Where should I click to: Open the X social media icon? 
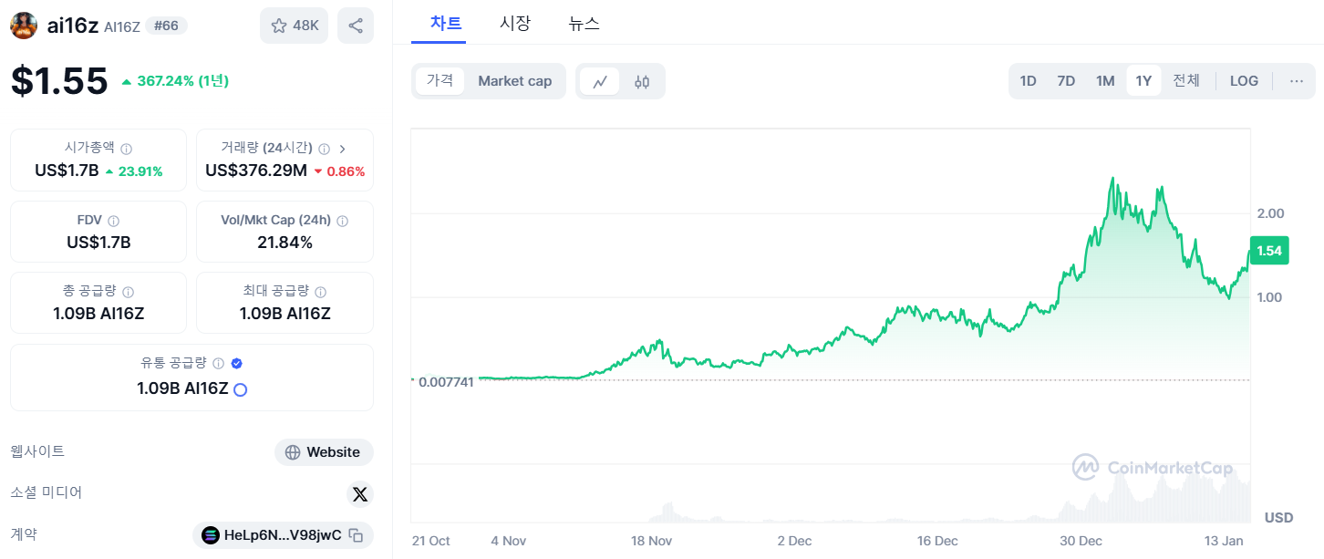pos(360,493)
